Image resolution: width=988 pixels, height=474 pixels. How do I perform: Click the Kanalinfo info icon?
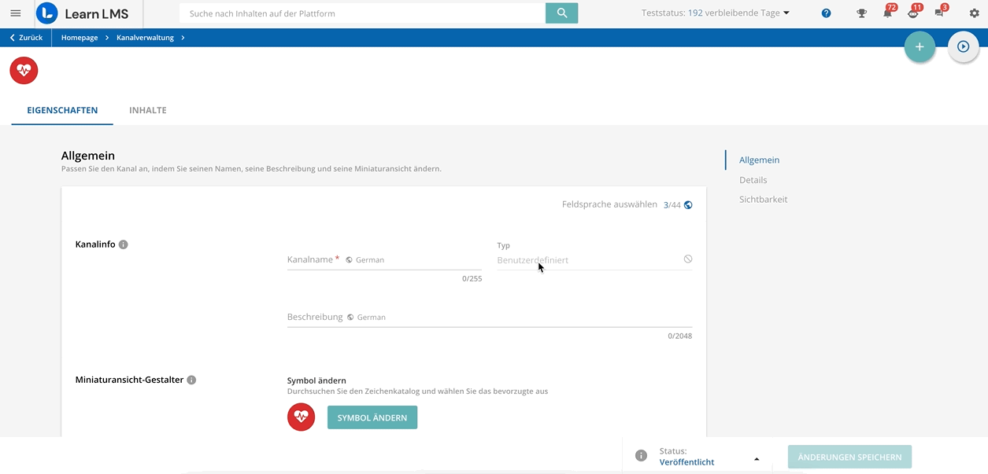124,244
